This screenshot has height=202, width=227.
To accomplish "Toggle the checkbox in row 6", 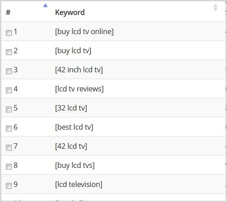I will point(9,128).
